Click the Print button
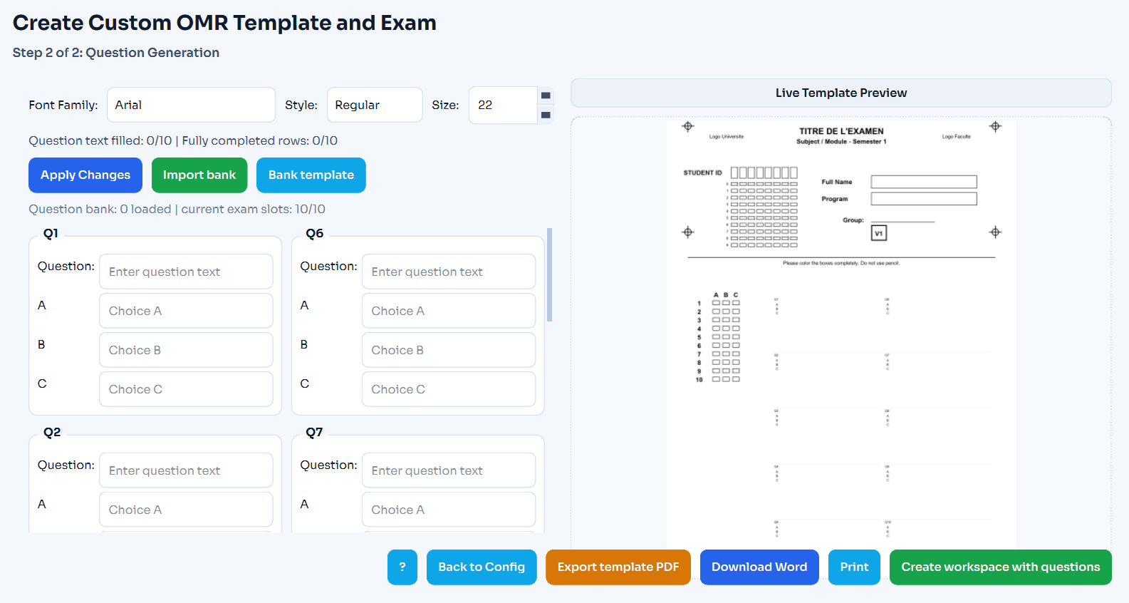Viewport: 1129px width, 603px height. (854, 567)
